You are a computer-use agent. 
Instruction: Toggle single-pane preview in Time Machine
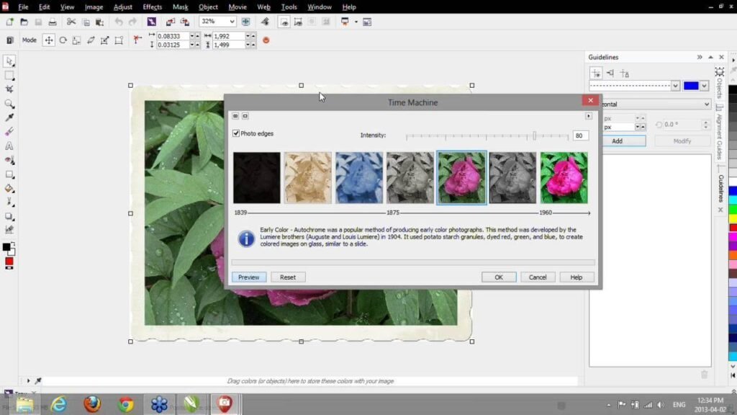[245, 116]
